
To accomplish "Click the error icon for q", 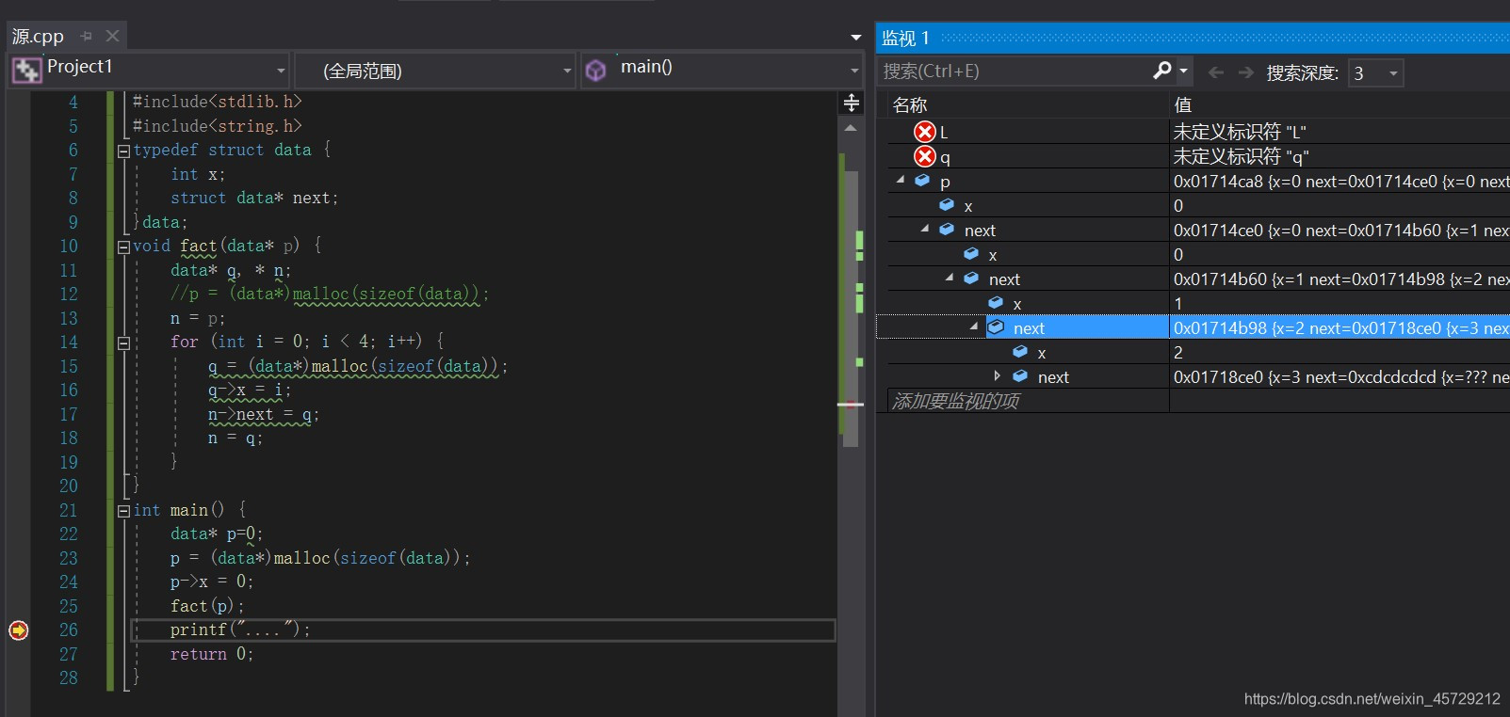I will tap(925, 156).
